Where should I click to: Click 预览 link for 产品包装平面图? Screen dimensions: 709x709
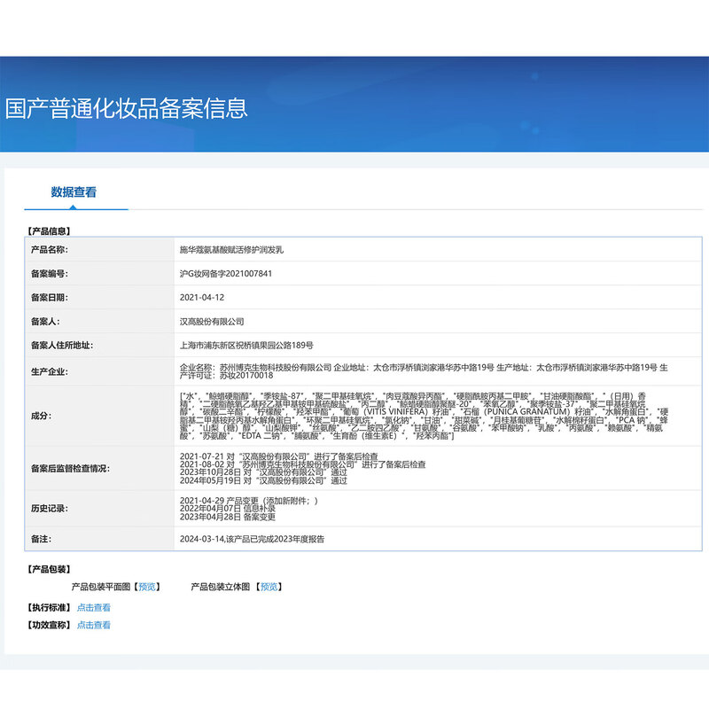[x=149, y=587]
